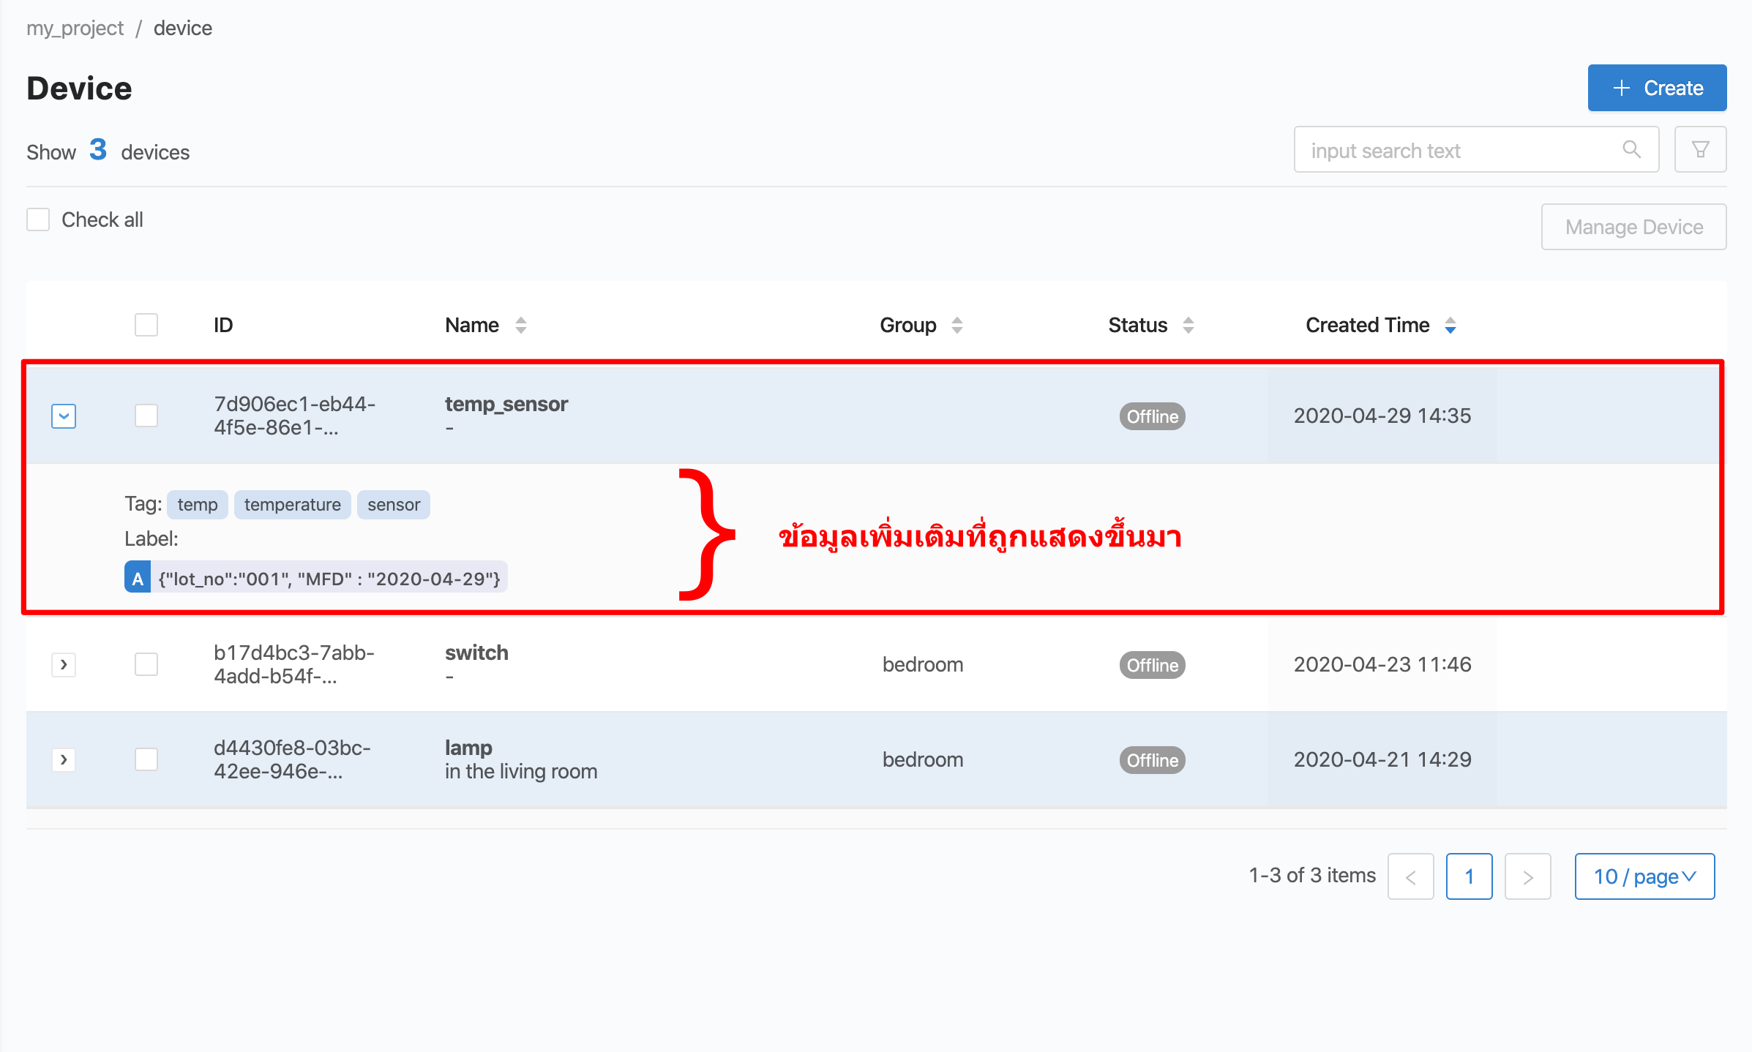Click Offline status badge for temp_sensor
The image size is (1752, 1052).
(x=1152, y=416)
